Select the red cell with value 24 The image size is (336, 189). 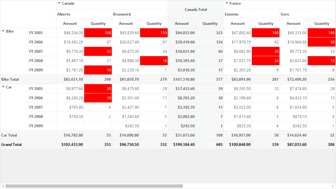pyautogui.click(x=266, y=61)
